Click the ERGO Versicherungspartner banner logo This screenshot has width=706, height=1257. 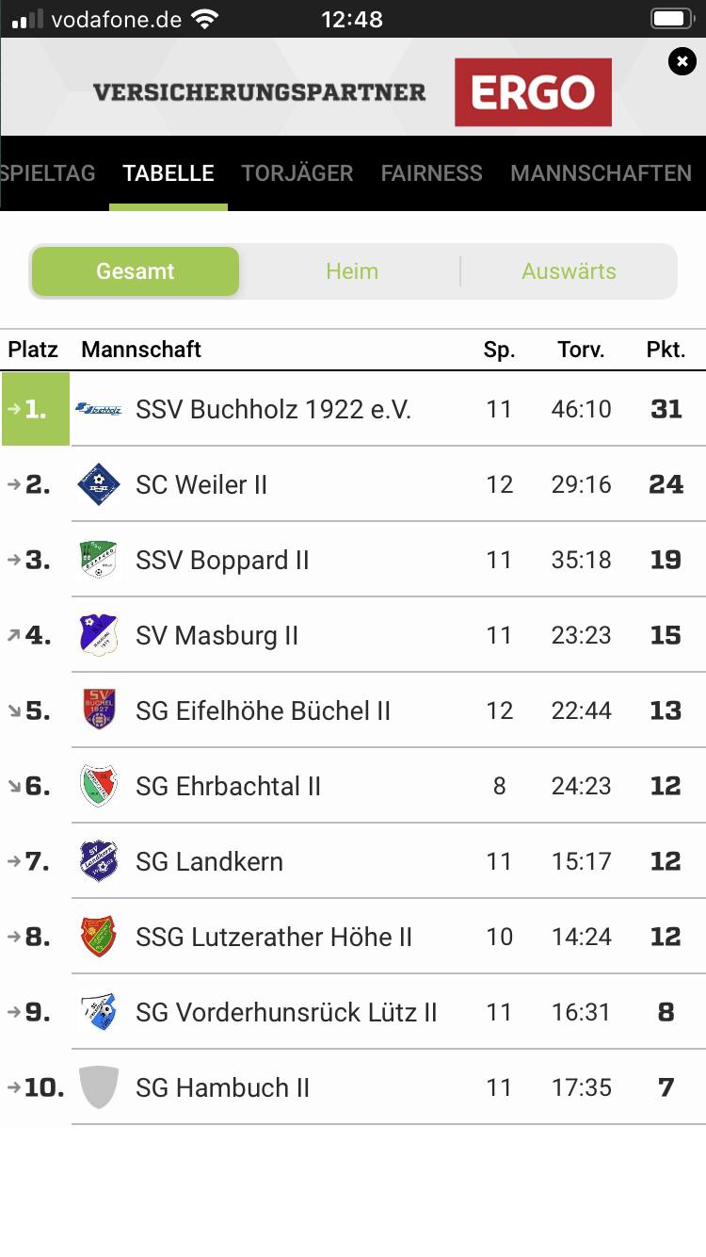[x=533, y=92]
